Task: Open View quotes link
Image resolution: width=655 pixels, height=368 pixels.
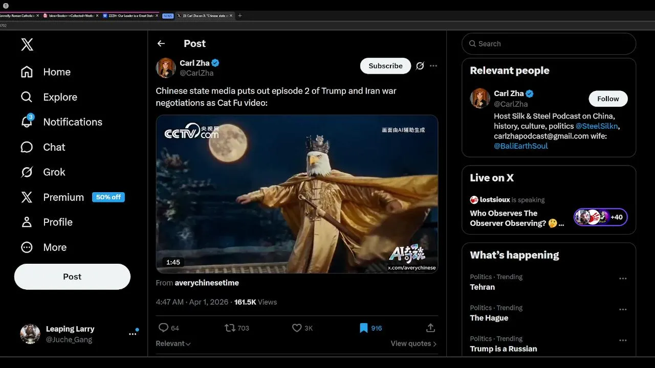Action: pos(413,343)
